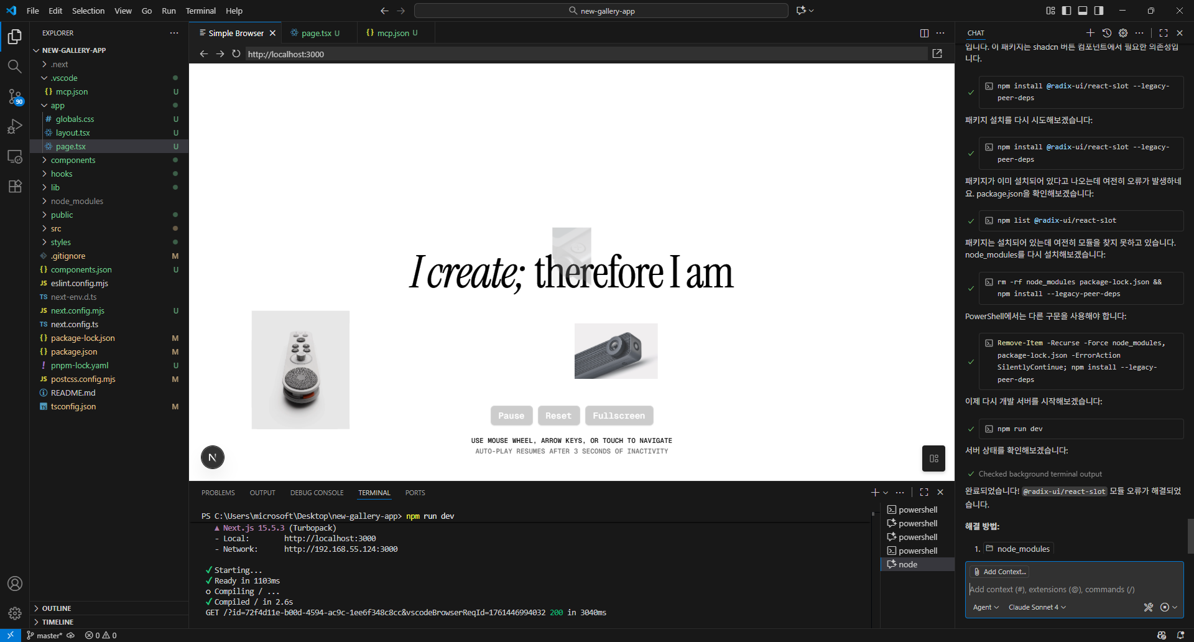
Task: Show chat history in Chat panel
Action: (x=1106, y=33)
